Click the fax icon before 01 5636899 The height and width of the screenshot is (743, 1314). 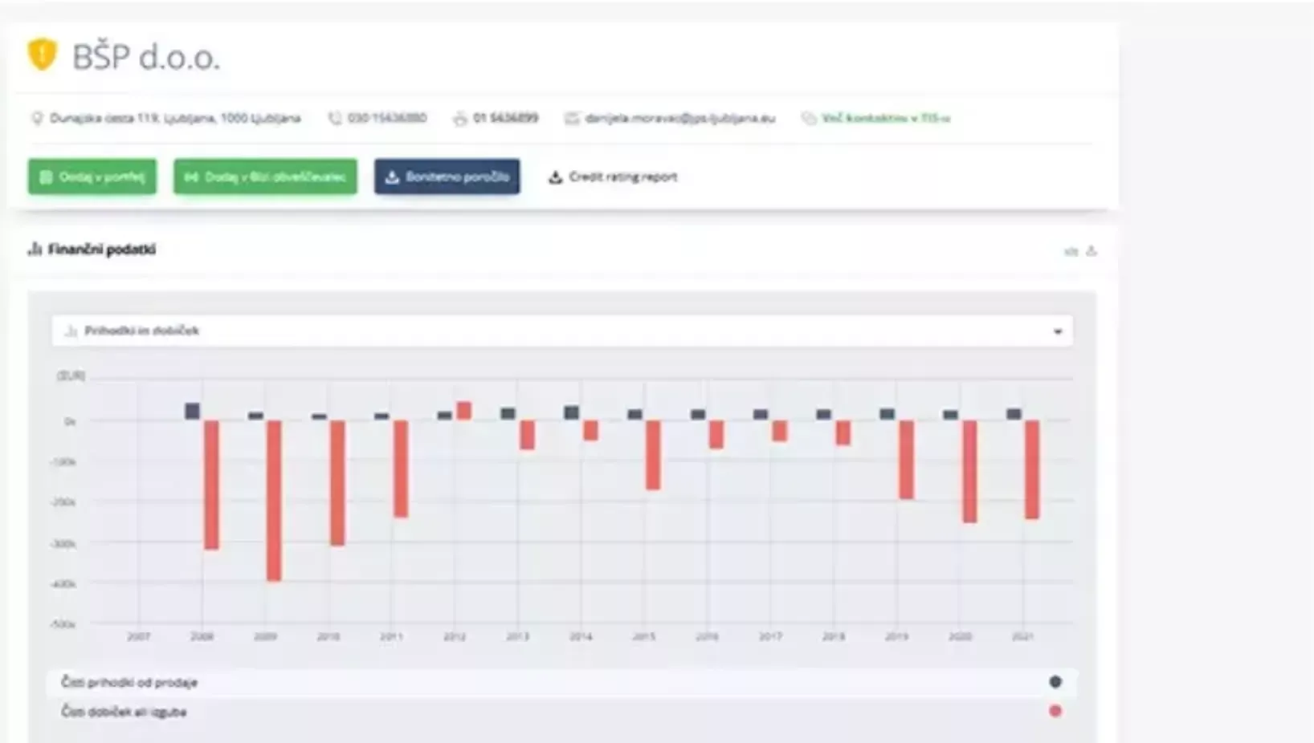(x=459, y=119)
